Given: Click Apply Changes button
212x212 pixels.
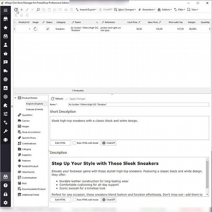Looking at the screenshot, I should tap(75, 99).
